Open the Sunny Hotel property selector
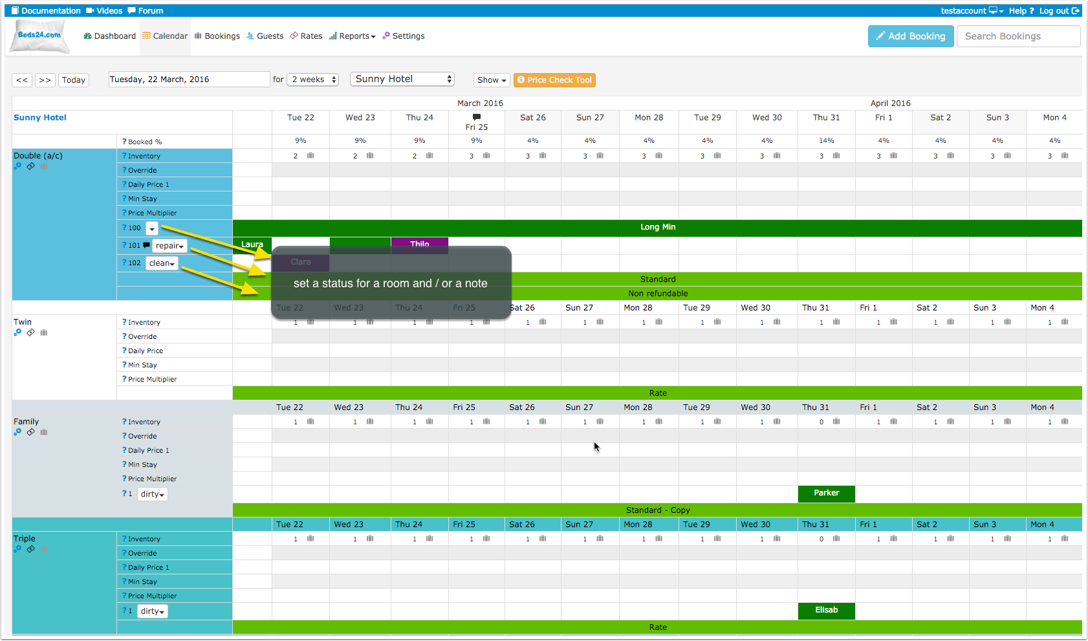The width and height of the screenshot is (1088, 641). click(x=402, y=79)
